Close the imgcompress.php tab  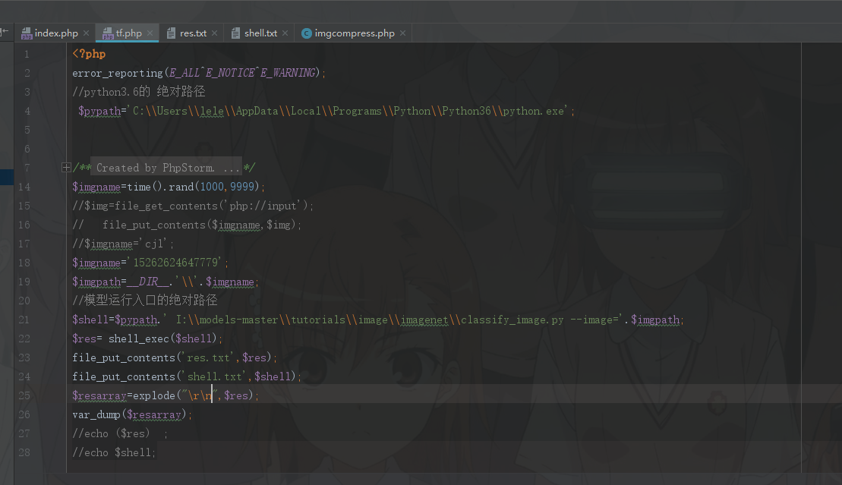(402, 33)
